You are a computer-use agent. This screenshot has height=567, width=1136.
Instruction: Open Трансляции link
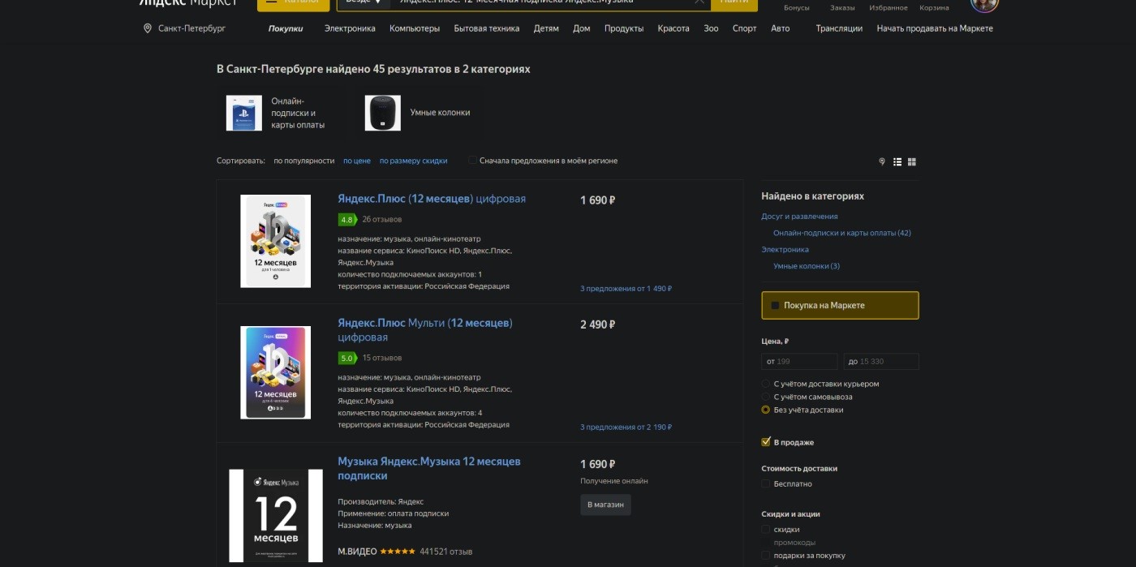(839, 28)
